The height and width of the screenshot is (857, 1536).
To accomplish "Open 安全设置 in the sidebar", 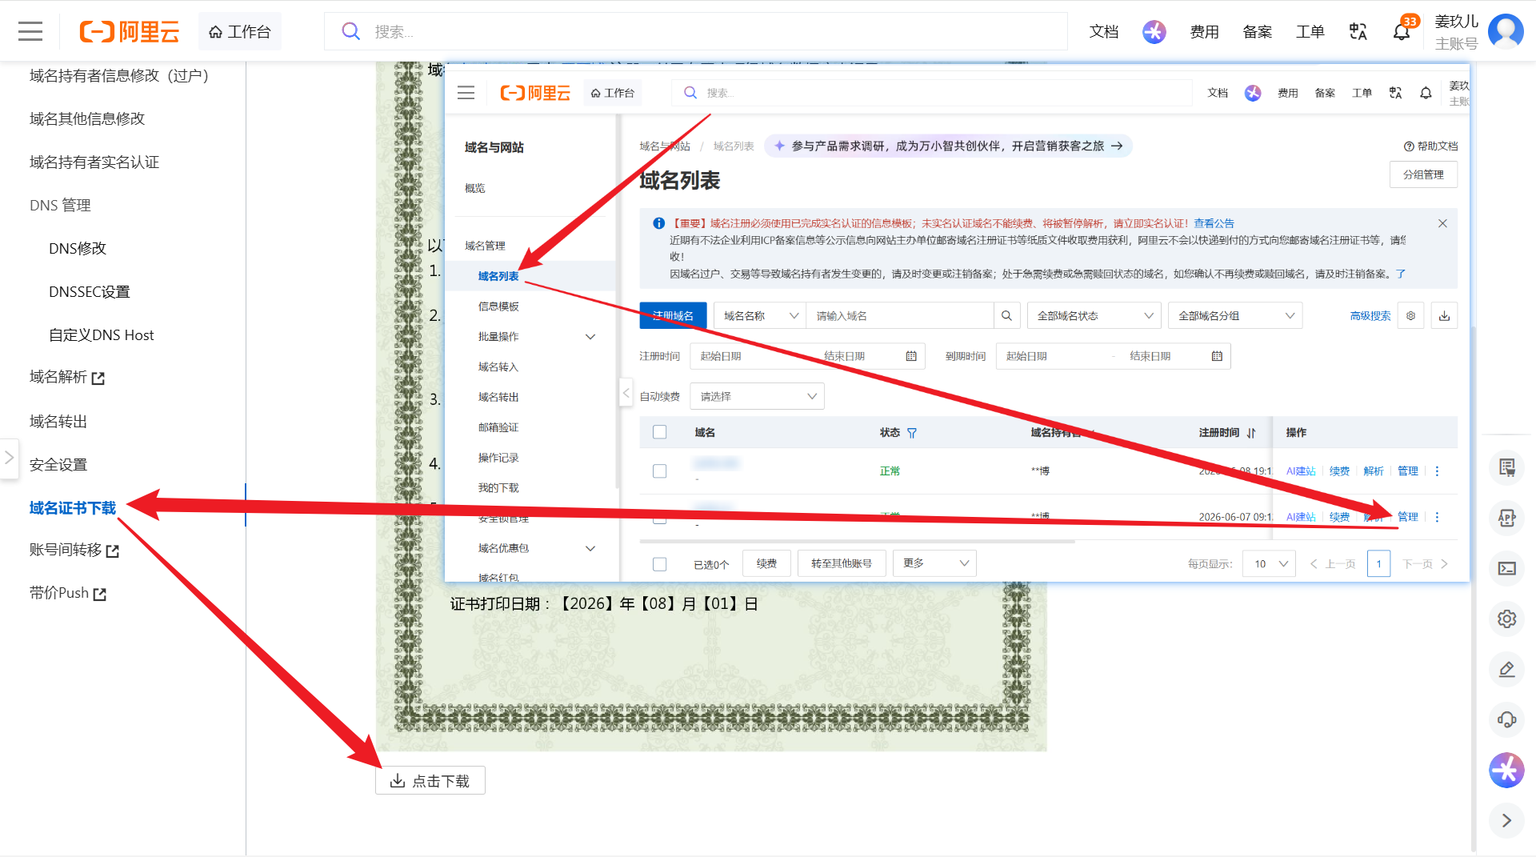I will tap(58, 464).
